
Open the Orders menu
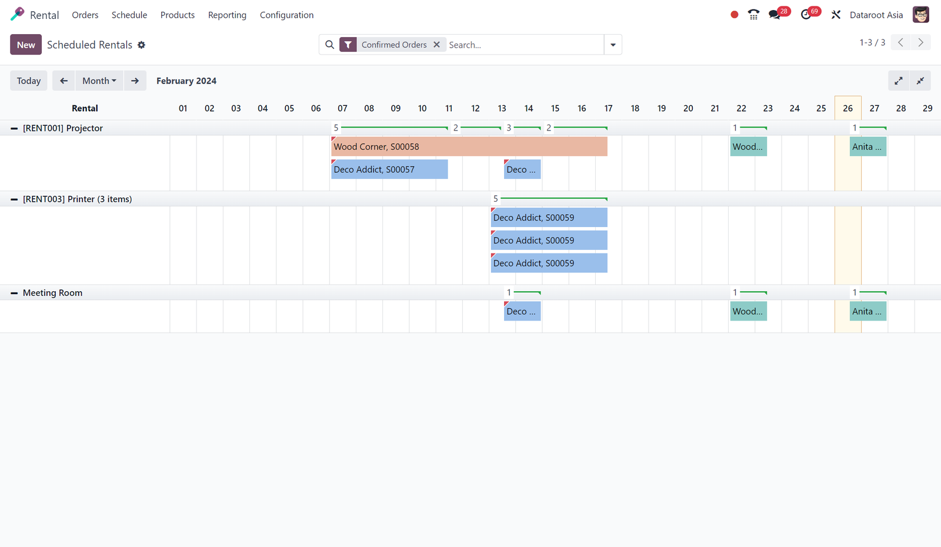(x=85, y=15)
